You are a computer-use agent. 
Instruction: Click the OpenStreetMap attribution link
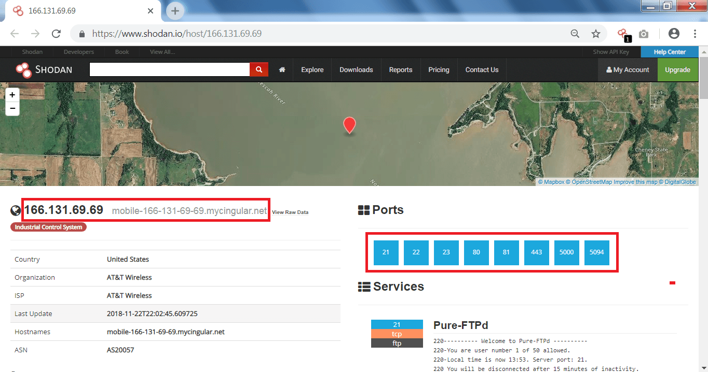[x=589, y=182]
